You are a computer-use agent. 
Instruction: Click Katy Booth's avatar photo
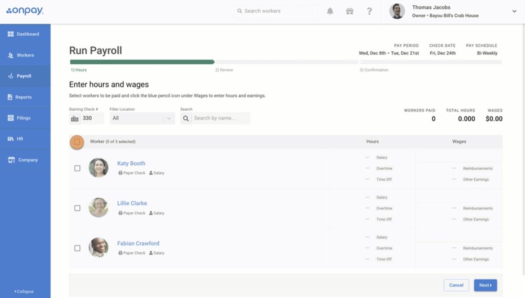(x=98, y=168)
